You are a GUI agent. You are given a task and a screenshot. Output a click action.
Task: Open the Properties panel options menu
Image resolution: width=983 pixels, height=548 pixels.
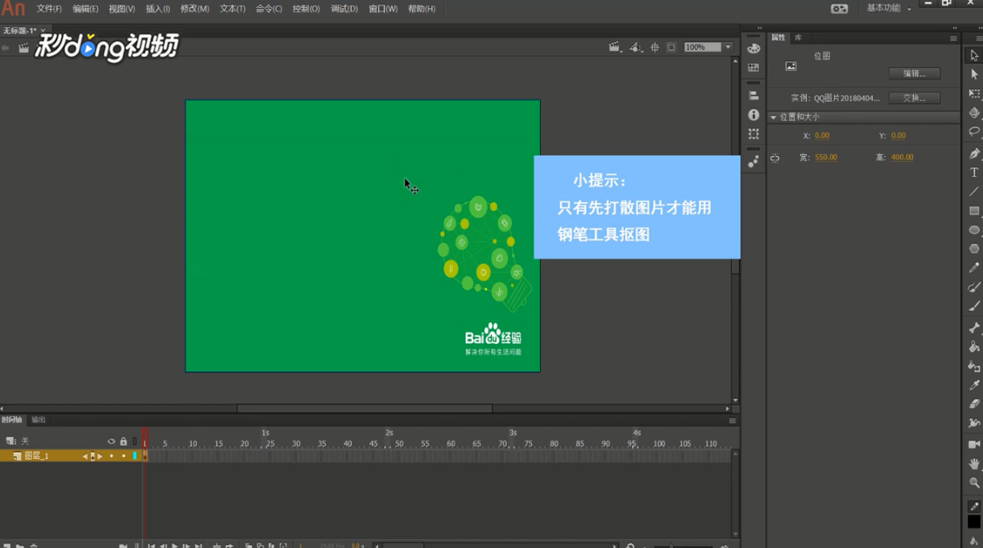tap(953, 39)
